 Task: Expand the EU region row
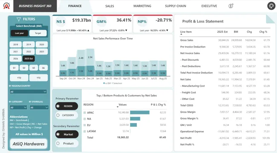[x=85, y=125]
